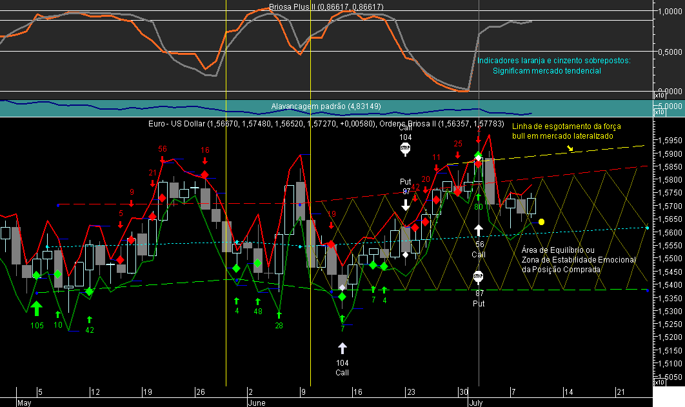The image size is (685, 407).
Task: Click the white down arrow under Put 87
Action: point(406,204)
